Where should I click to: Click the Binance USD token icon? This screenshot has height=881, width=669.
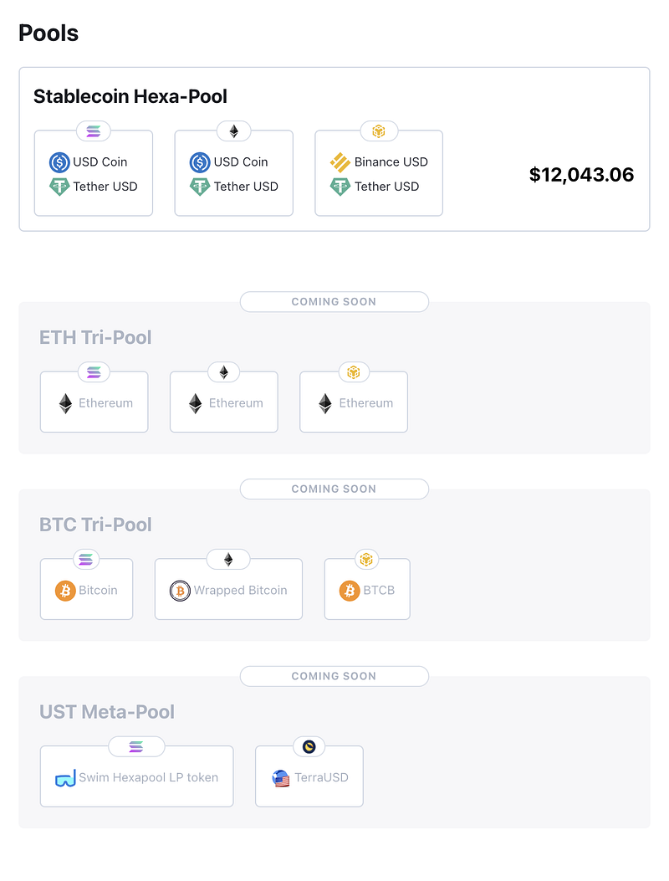tap(340, 161)
